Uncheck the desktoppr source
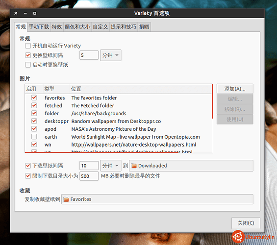Viewport: 277px width, 245px height. coord(34,121)
